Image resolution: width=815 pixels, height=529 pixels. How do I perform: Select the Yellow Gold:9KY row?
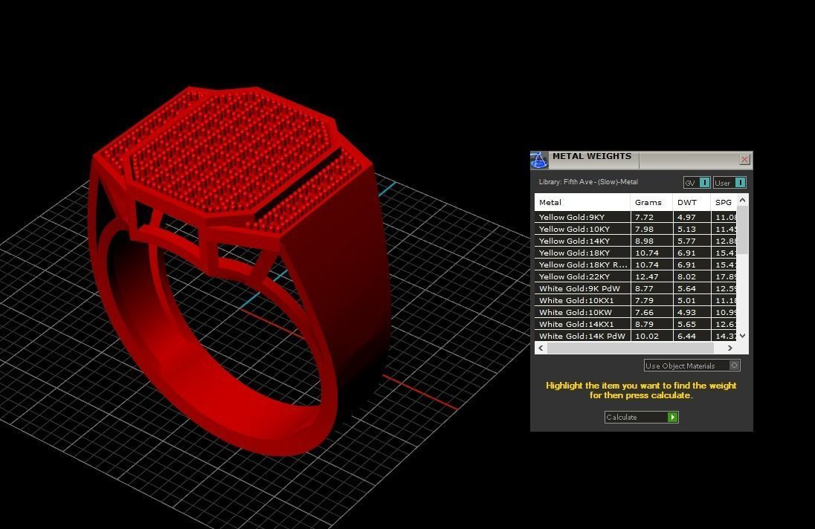point(635,217)
